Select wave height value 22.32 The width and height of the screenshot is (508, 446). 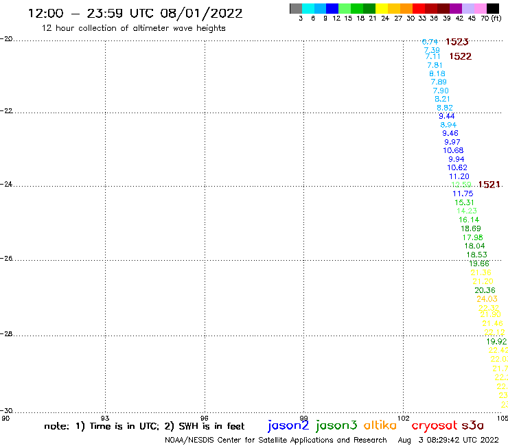click(x=489, y=307)
